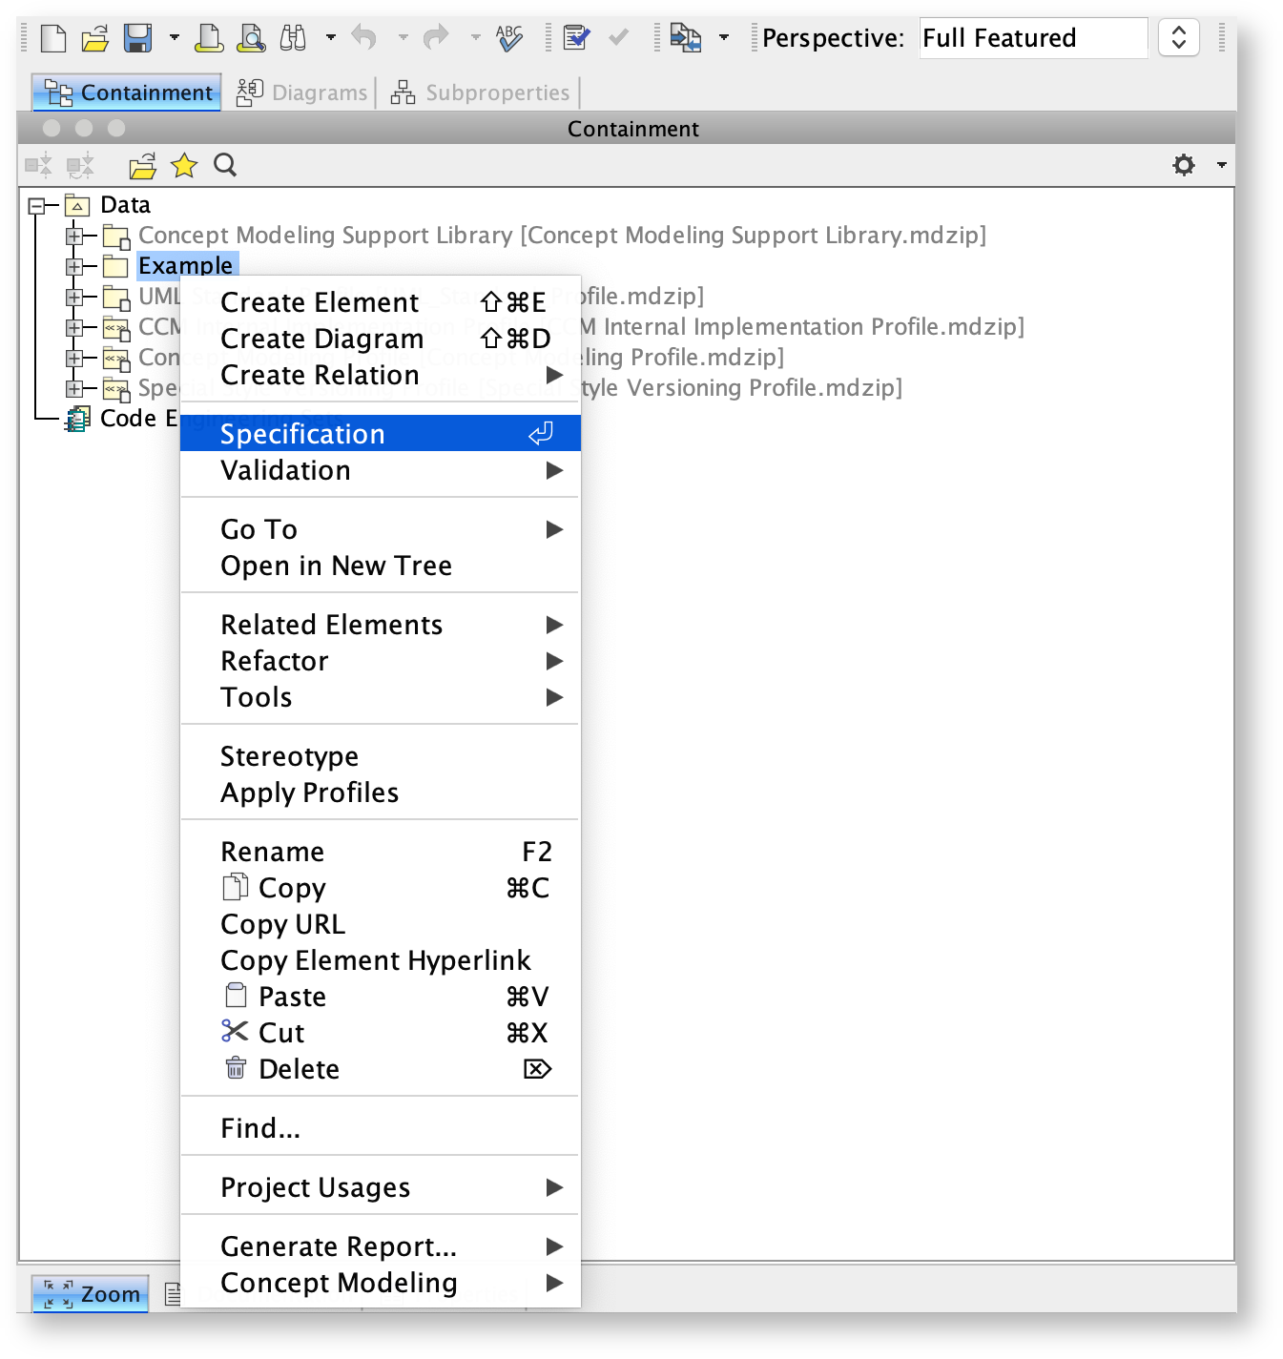
Task: Save the project with the floppy disk icon
Action: 138,38
